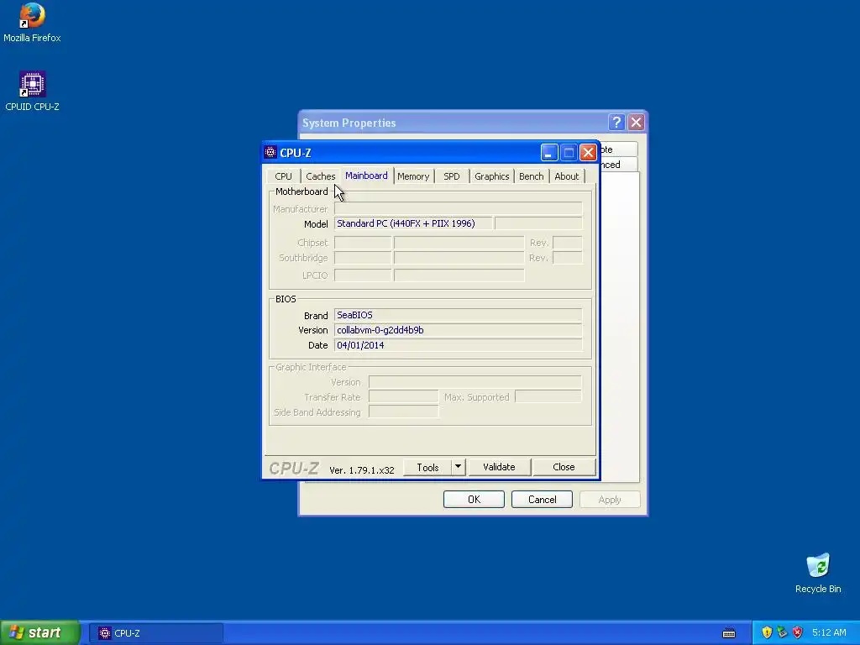Click the BIOS Brand field SeaBIOS
The width and height of the screenshot is (860, 645).
tap(458, 316)
